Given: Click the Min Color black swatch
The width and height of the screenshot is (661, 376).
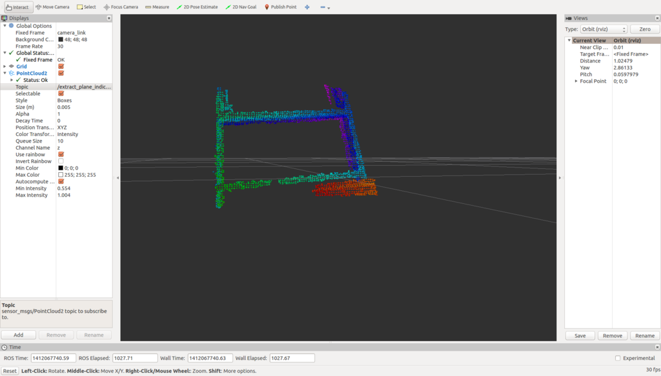Looking at the screenshot, I should [x=61, y=168].
